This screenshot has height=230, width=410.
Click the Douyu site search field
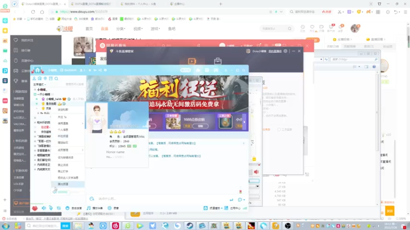pyautogui.click(x=276, y=29)
